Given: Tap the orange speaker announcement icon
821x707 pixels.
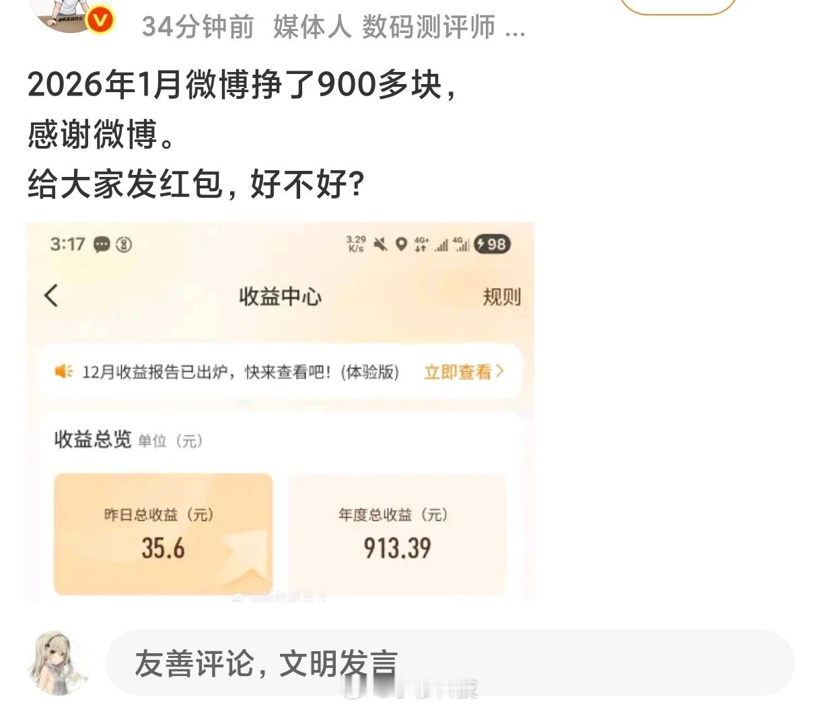Looking at the screenshot, I should (63, 371).
